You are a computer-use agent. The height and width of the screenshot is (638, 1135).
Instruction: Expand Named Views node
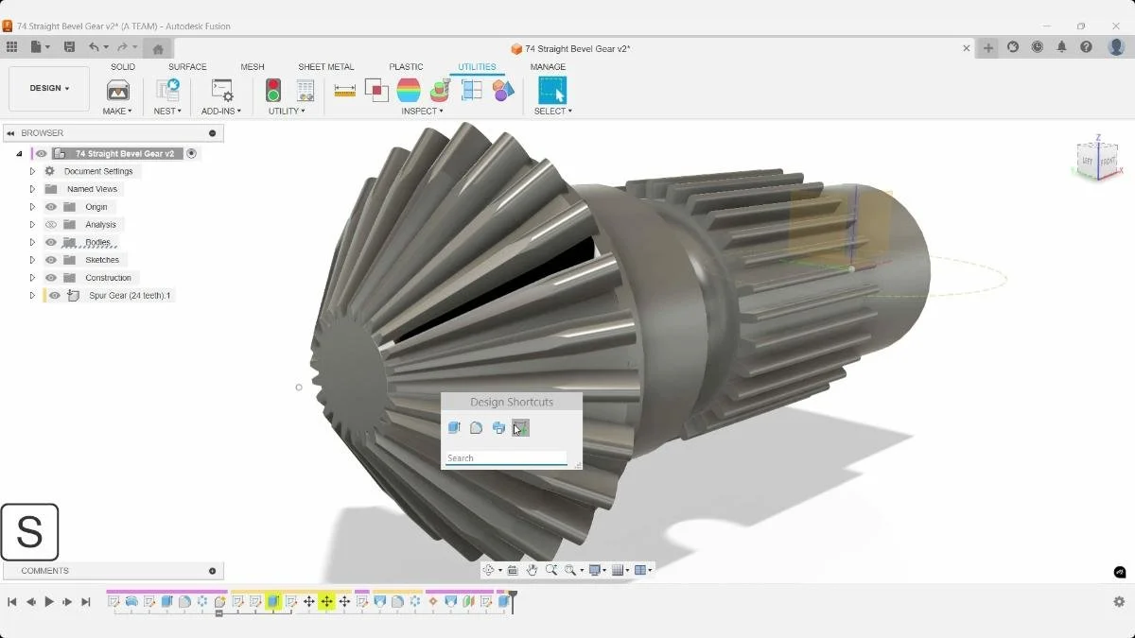32,189
